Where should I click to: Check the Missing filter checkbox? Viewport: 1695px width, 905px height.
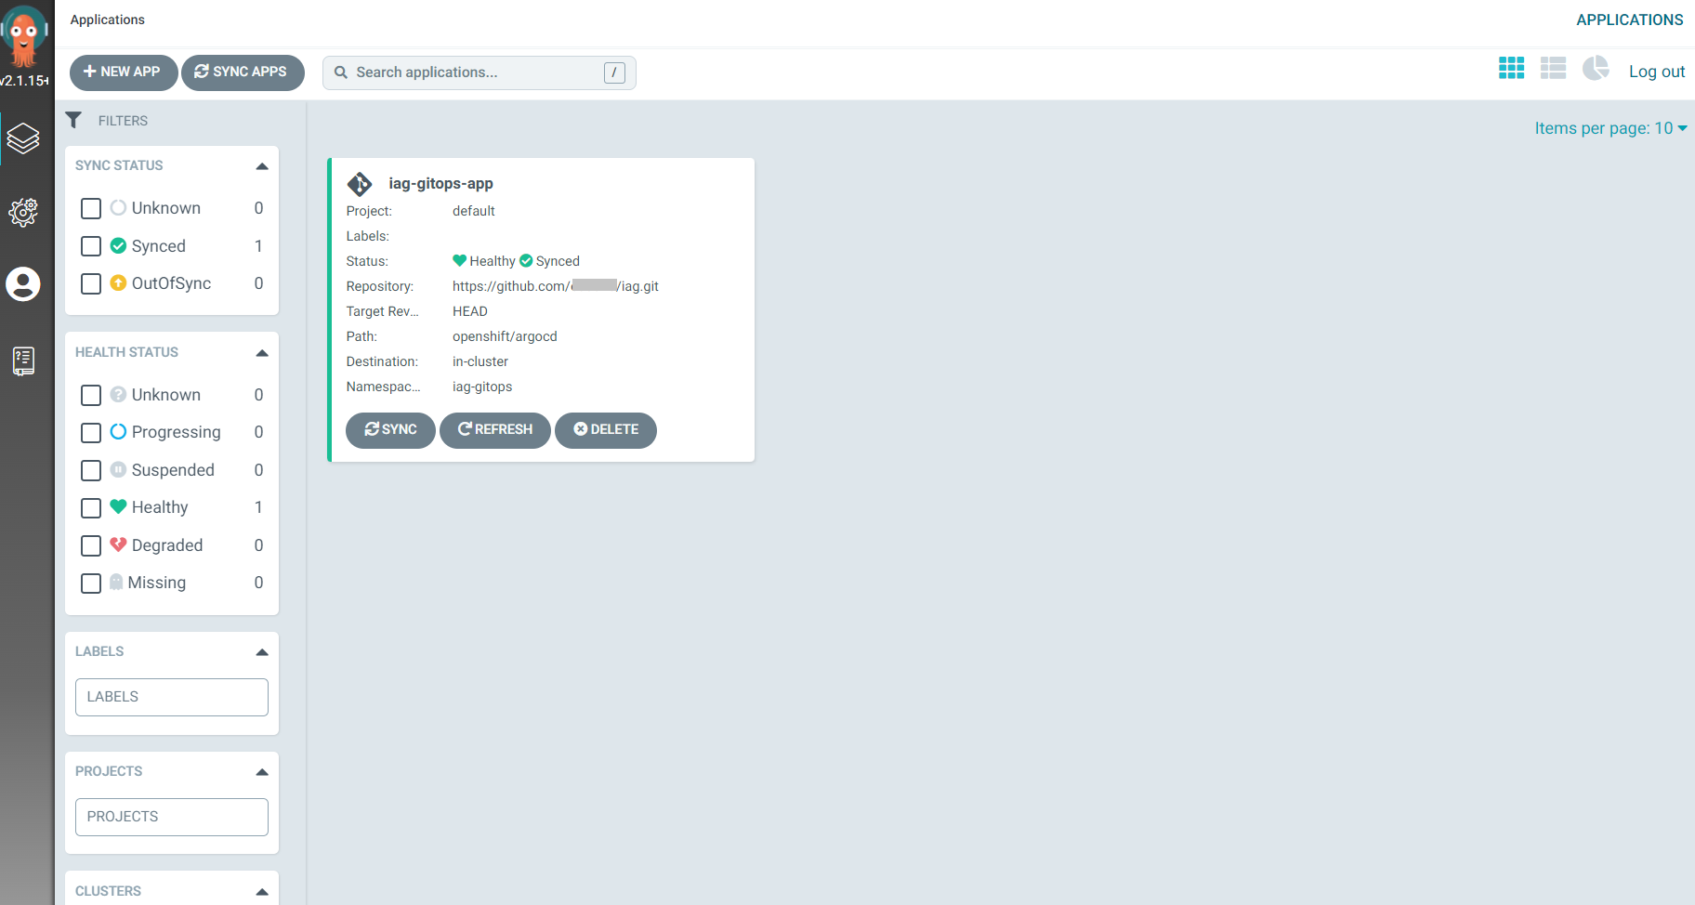pyautogui.click(x=91, y=584)
